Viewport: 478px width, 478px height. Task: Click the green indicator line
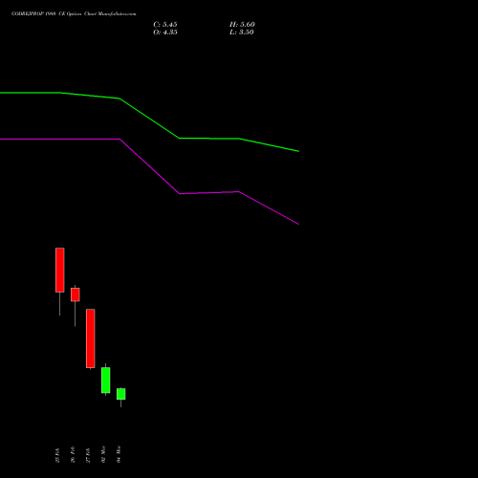[x=149, y=119]
